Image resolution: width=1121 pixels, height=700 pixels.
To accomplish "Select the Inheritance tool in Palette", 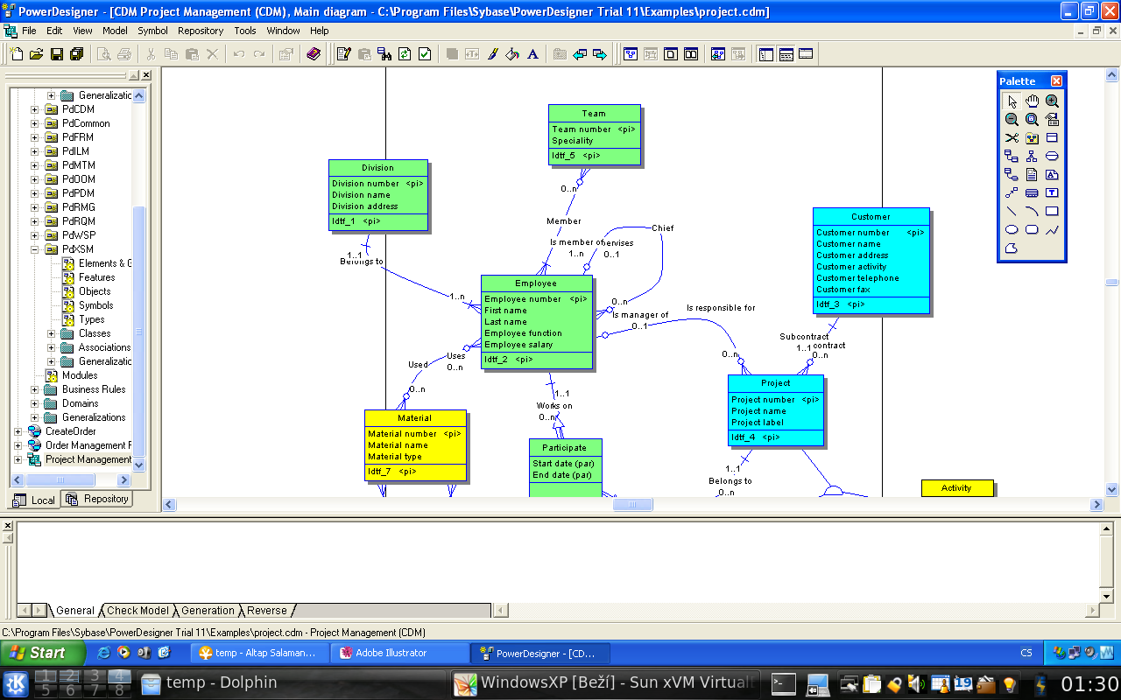I will click(x=1032, y=156).
